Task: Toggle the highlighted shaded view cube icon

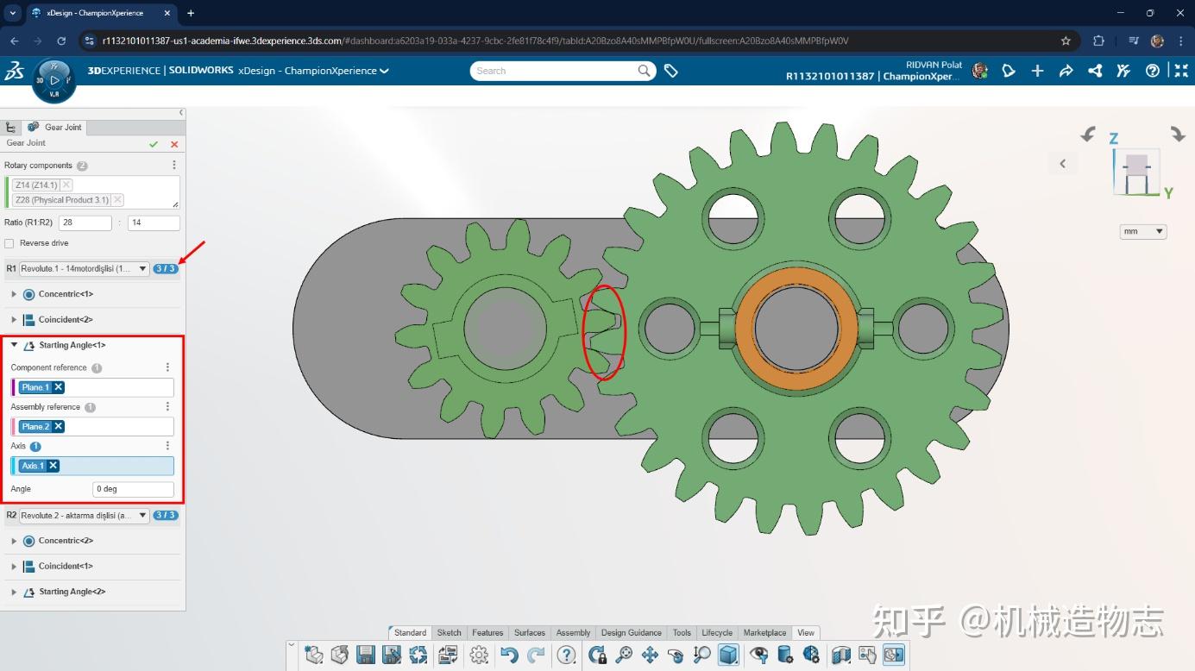Action: (x=728, y=655)
